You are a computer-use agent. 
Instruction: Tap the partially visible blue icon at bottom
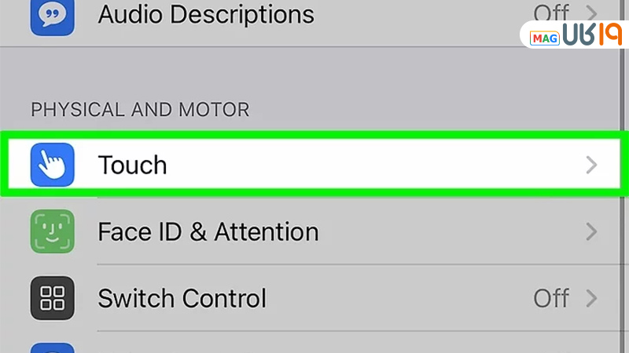pos(52,347)
